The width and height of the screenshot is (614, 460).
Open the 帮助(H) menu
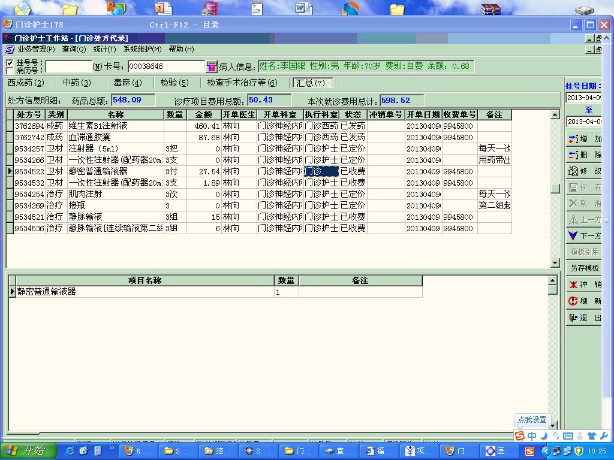click(x=181, y=49)
